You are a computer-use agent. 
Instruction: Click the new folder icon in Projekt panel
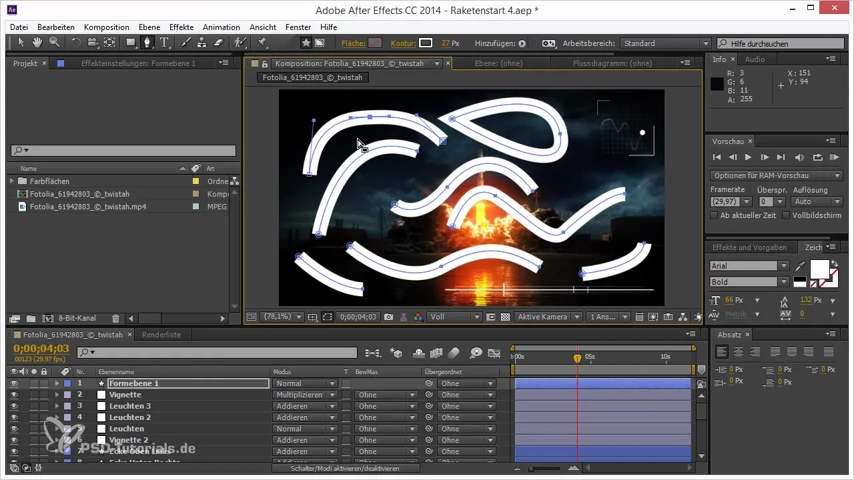coord(31,319)
